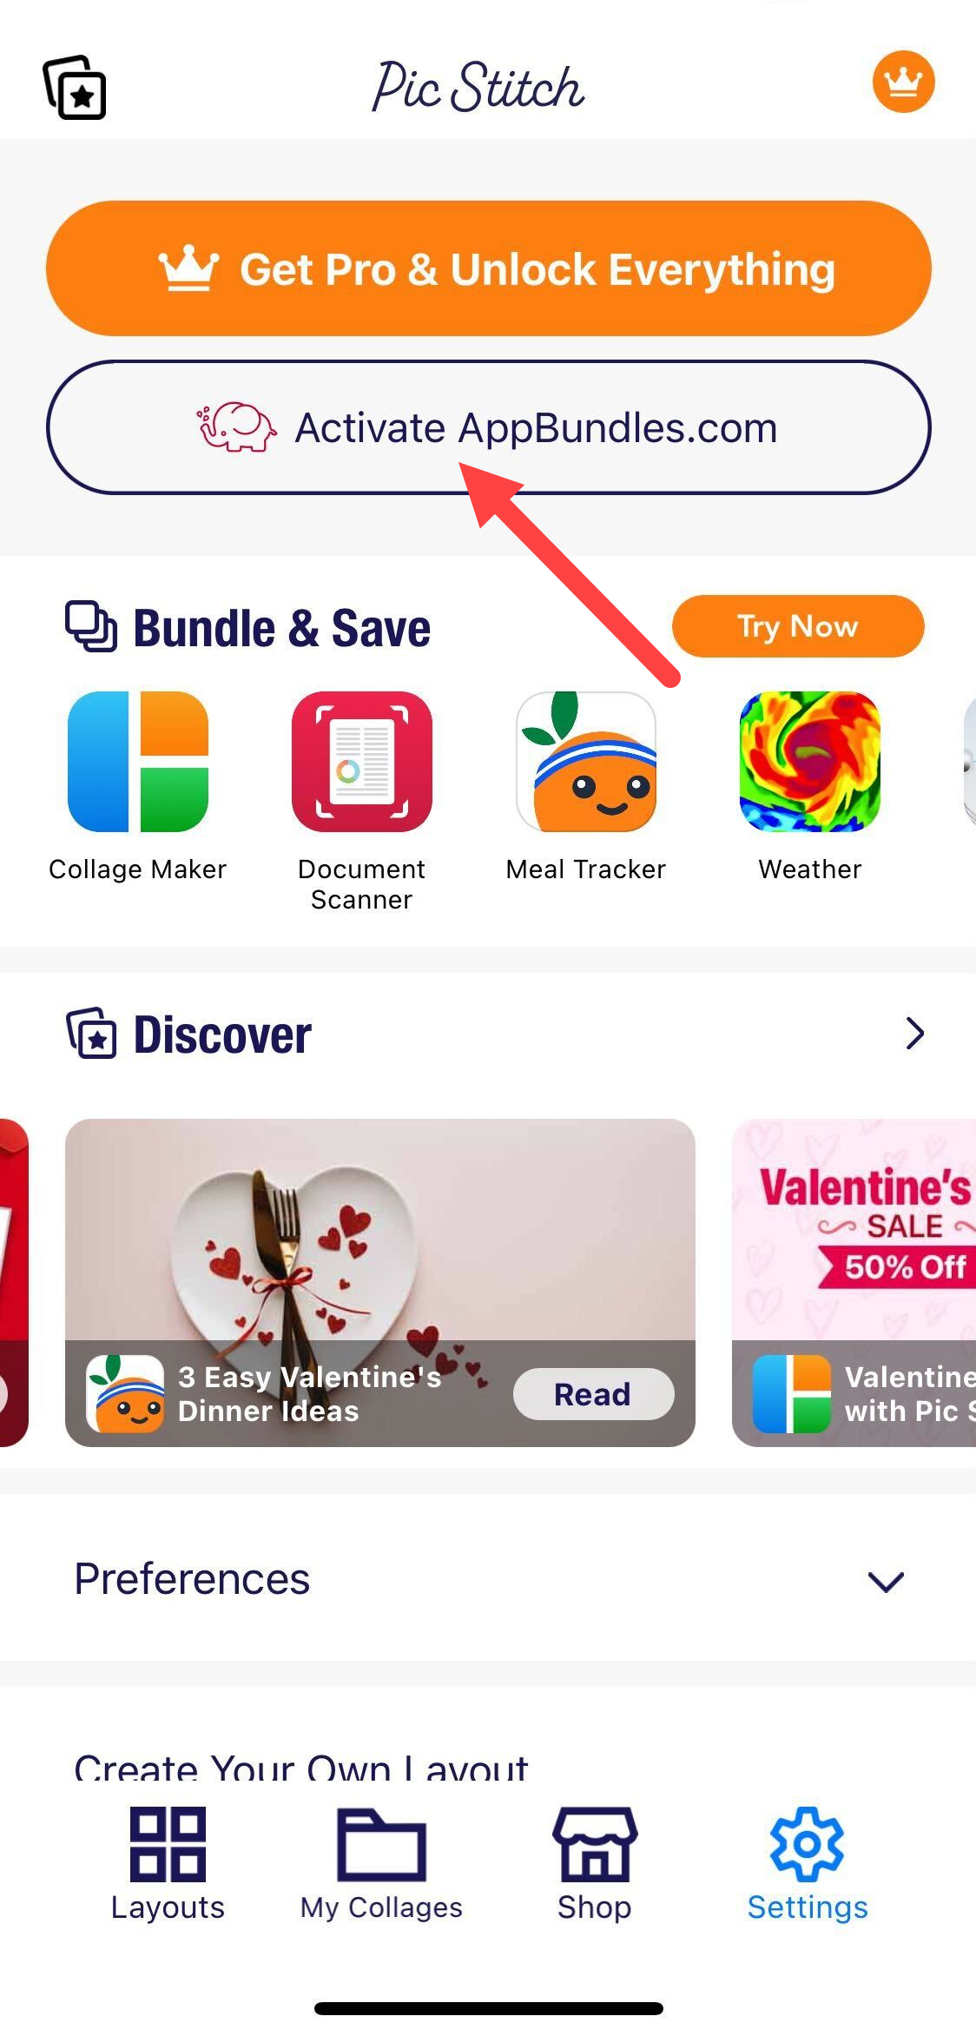Select the Settings tab
976x2036 pixels.
tap(808, 1864)
